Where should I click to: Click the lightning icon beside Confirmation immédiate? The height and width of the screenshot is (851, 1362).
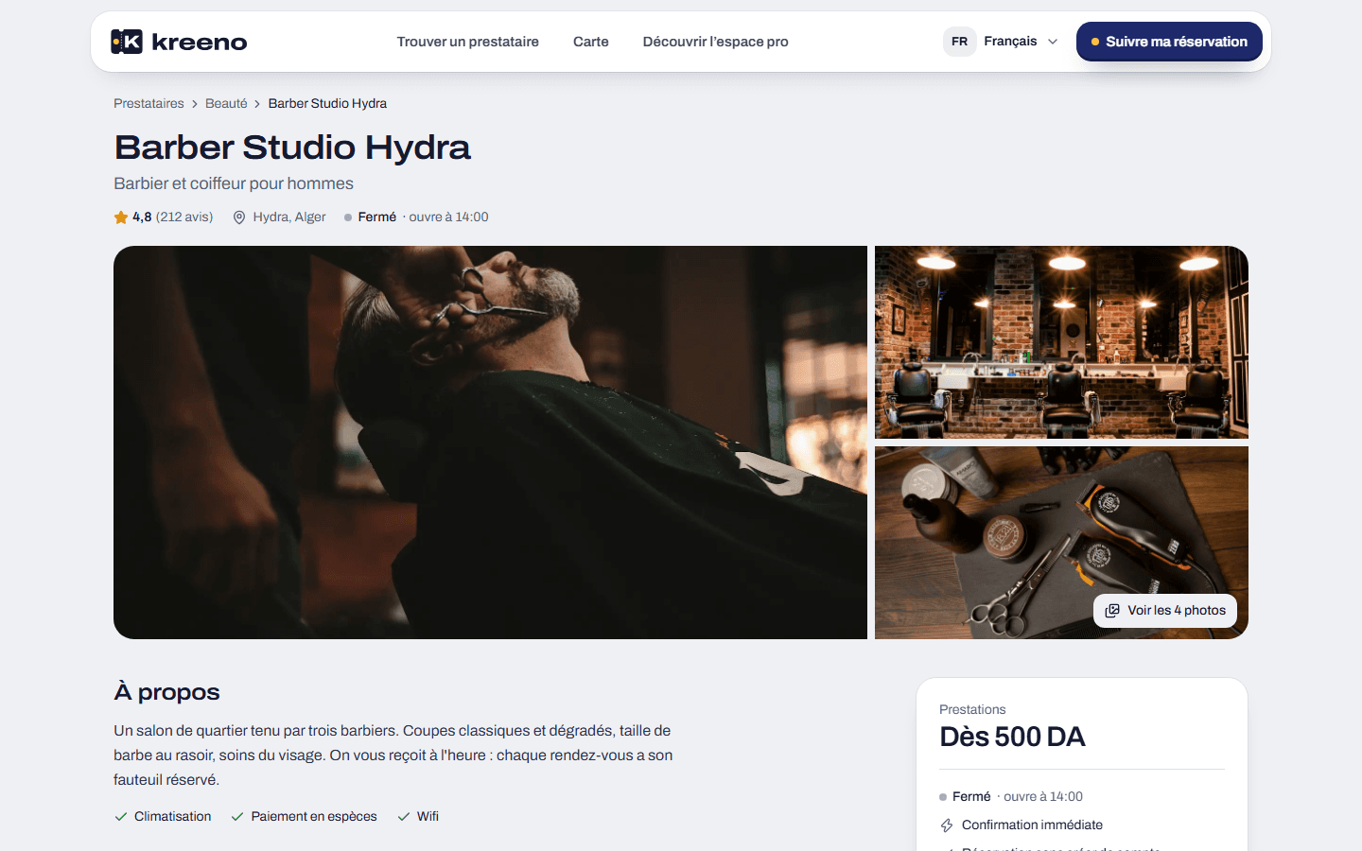pos(947,825)
